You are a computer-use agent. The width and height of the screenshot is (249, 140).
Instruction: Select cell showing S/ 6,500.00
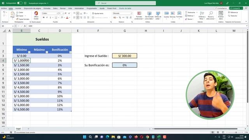(22, 109)
